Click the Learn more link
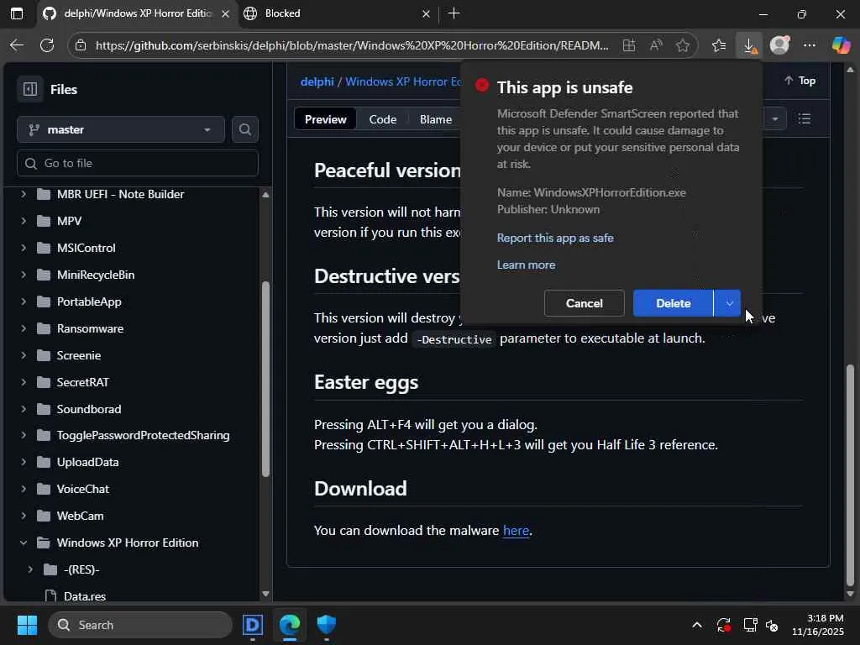 [x=526, y=265]
